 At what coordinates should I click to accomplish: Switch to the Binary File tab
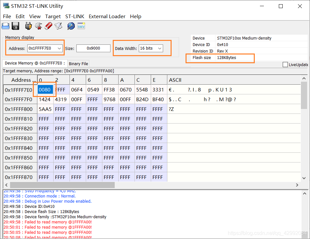pyautogui.click(x=79, y=64)
